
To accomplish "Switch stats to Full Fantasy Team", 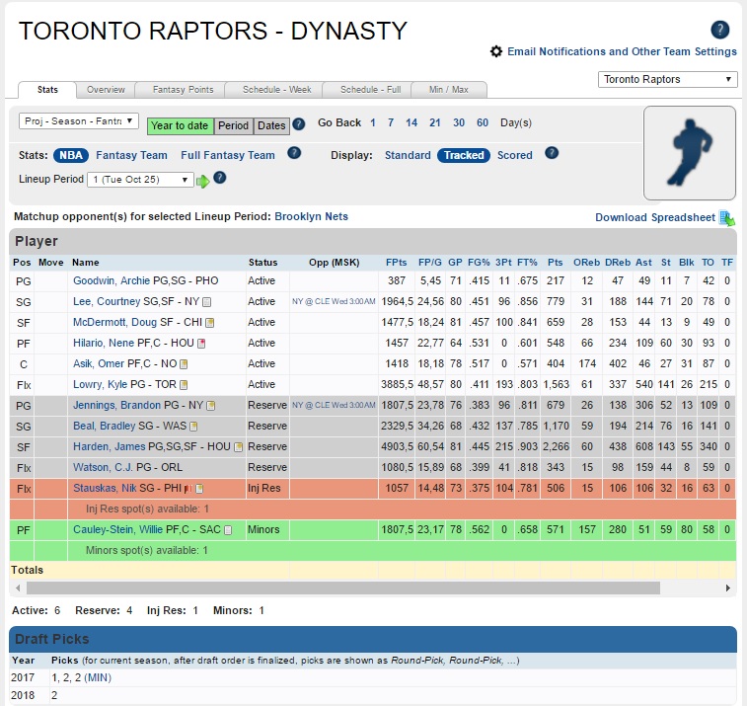I will point(228,155).
